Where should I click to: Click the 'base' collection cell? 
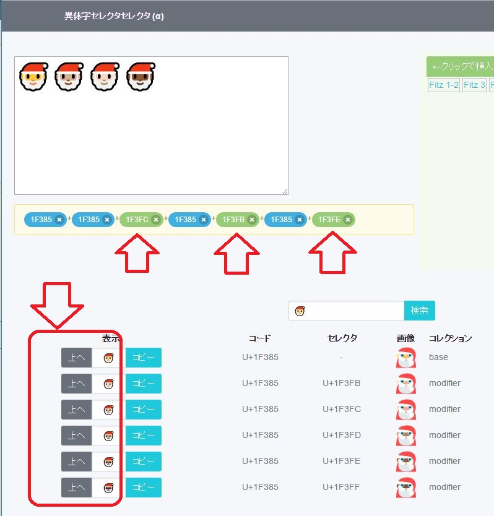tap(438, 358)
